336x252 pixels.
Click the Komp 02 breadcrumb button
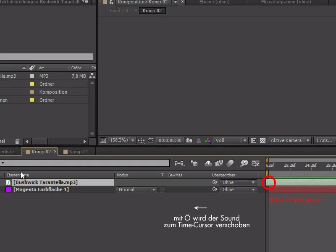[152, 10]
